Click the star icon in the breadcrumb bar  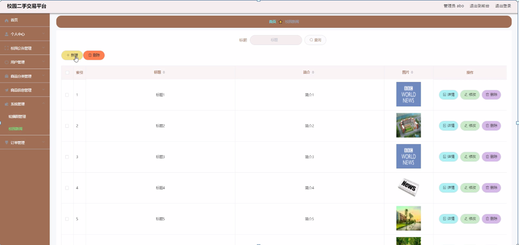tap(281, 22)
